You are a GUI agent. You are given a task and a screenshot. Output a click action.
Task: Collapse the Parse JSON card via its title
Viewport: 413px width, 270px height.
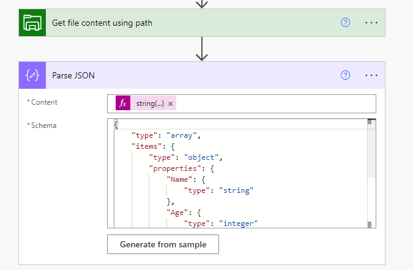(x=73, y=75)
